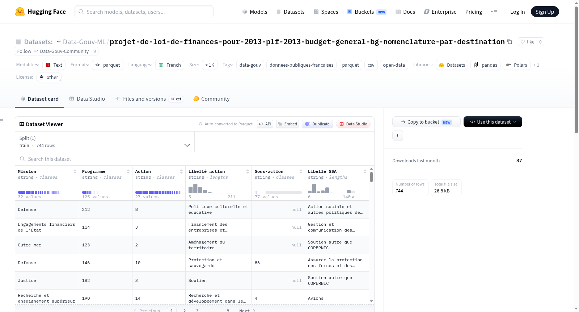Focus the search models, datasets, users field
The image size is (579, 312).
pyautogui.click(x=144, y=12)
